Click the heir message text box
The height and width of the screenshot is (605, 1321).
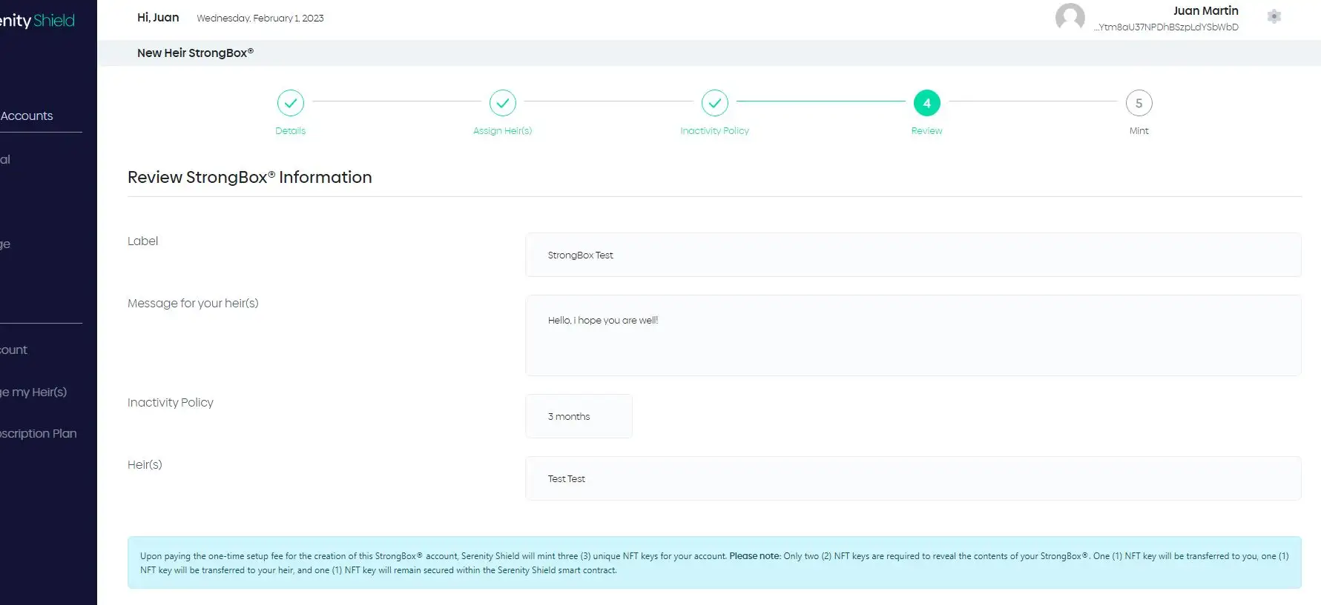click(912, 335)
